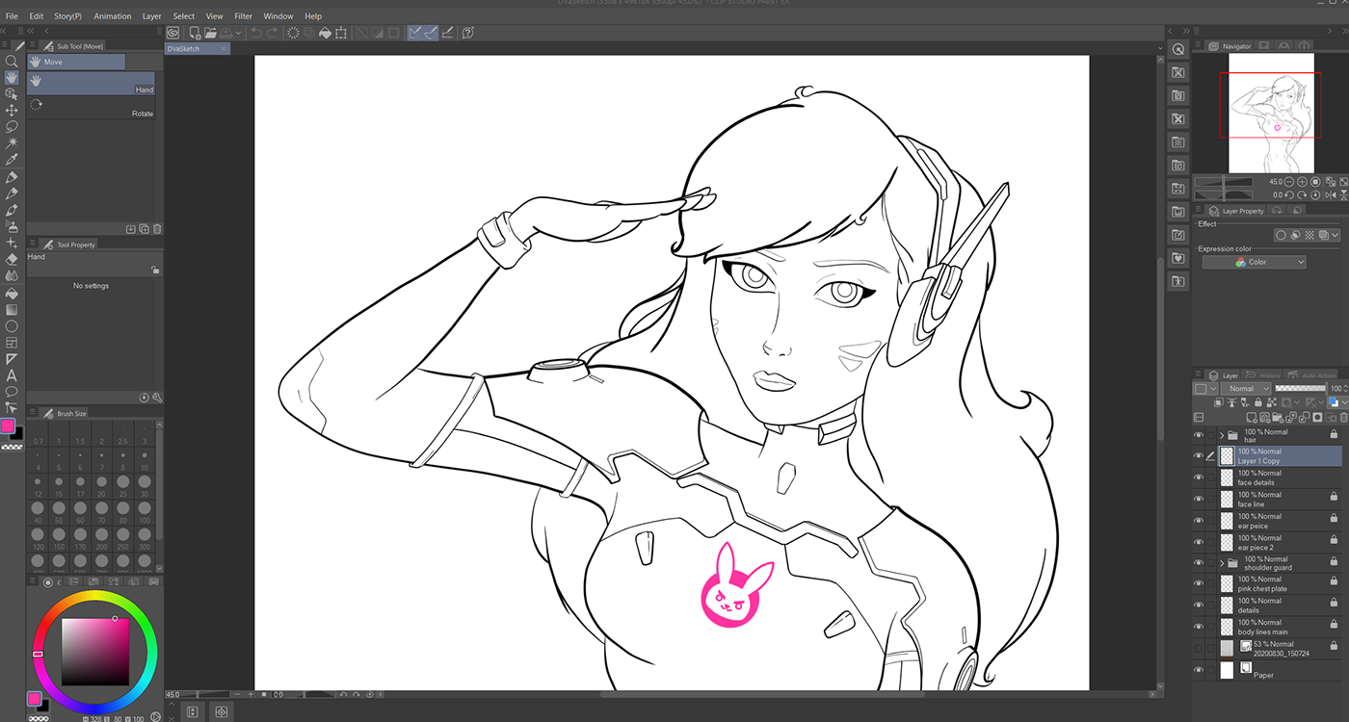Unlock the face line layer
This screenshot has height=722, width=1349.
[x=1334, y=496]
